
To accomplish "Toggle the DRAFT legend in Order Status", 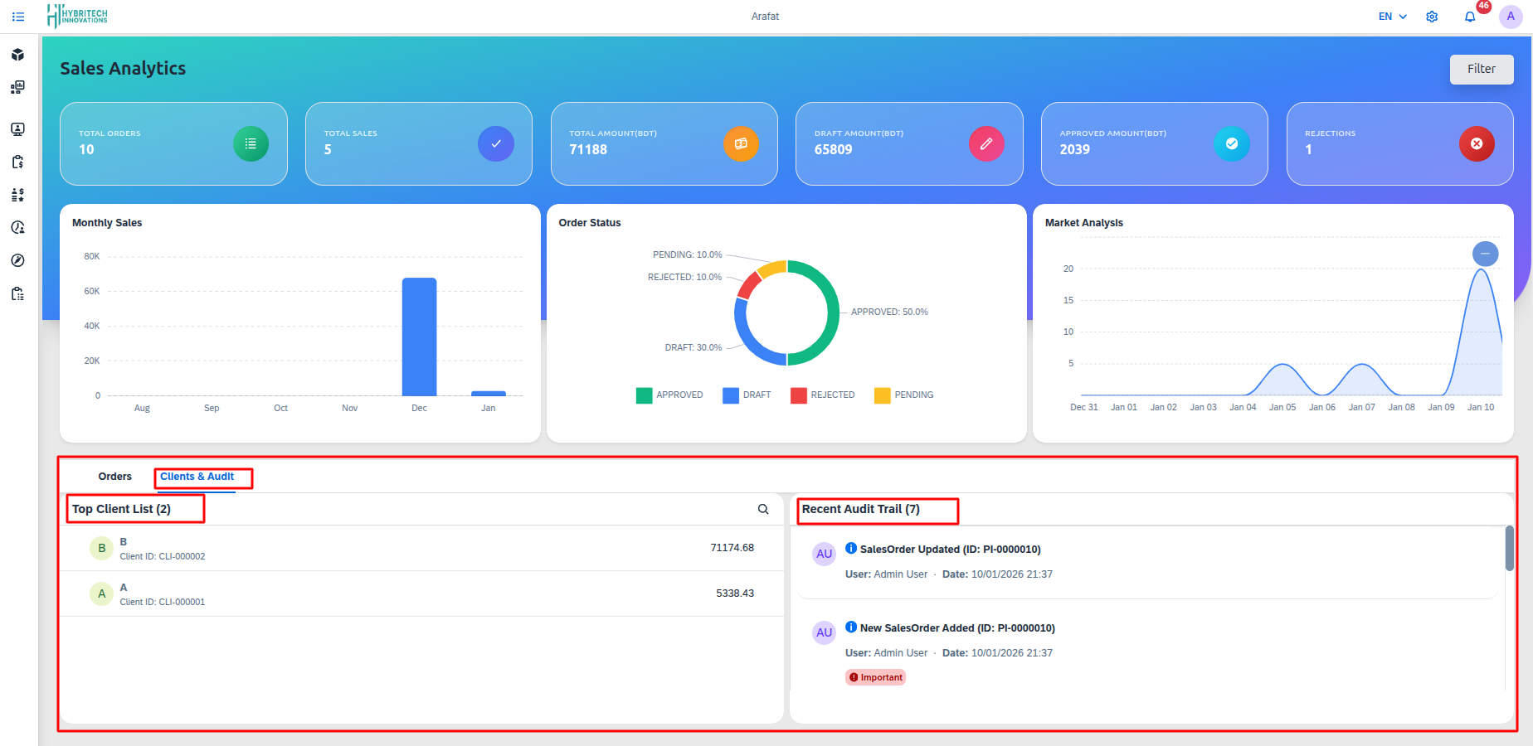I will 747,395.
